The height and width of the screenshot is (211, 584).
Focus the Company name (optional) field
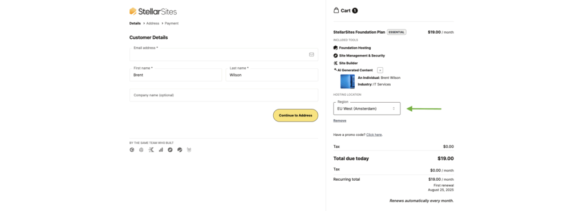coord(224,95)
